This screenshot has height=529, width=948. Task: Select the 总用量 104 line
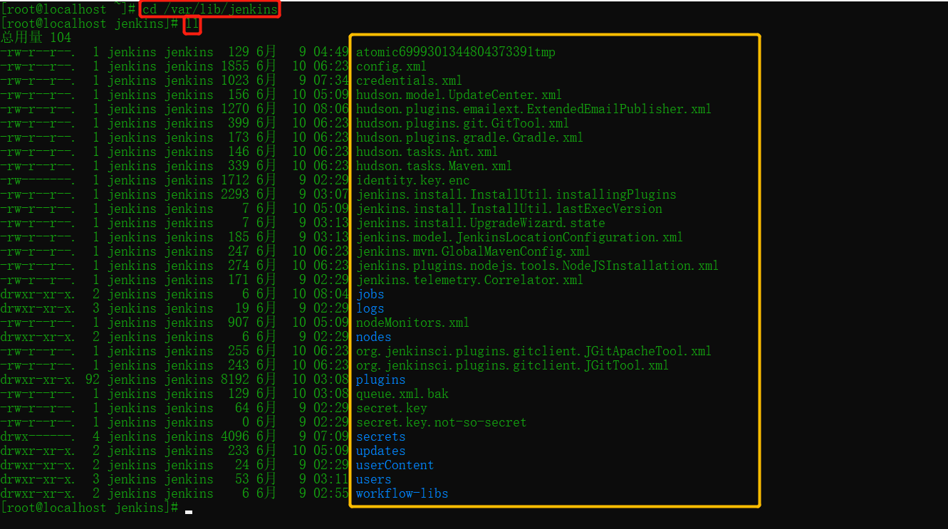click(x=36, y=38)
